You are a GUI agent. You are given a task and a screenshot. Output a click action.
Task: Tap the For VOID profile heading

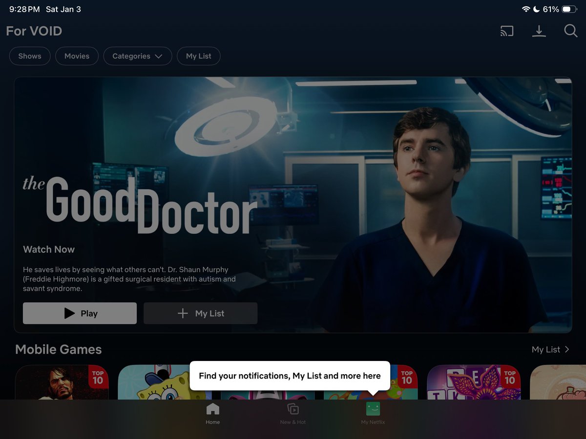pos(34,31)
